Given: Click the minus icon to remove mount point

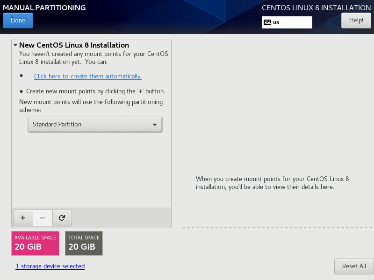Looking at the screenshot, I should [43, 218].
